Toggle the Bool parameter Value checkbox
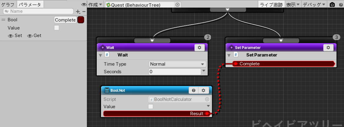Image resolution: width=344 pixels, height=127 pixels. pyautogui.click(x=57, y=28)
